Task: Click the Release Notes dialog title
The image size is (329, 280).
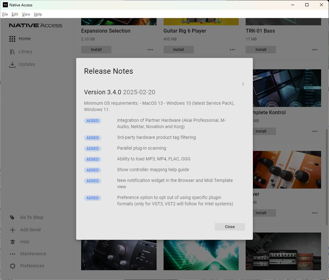Action: [109, 71]
